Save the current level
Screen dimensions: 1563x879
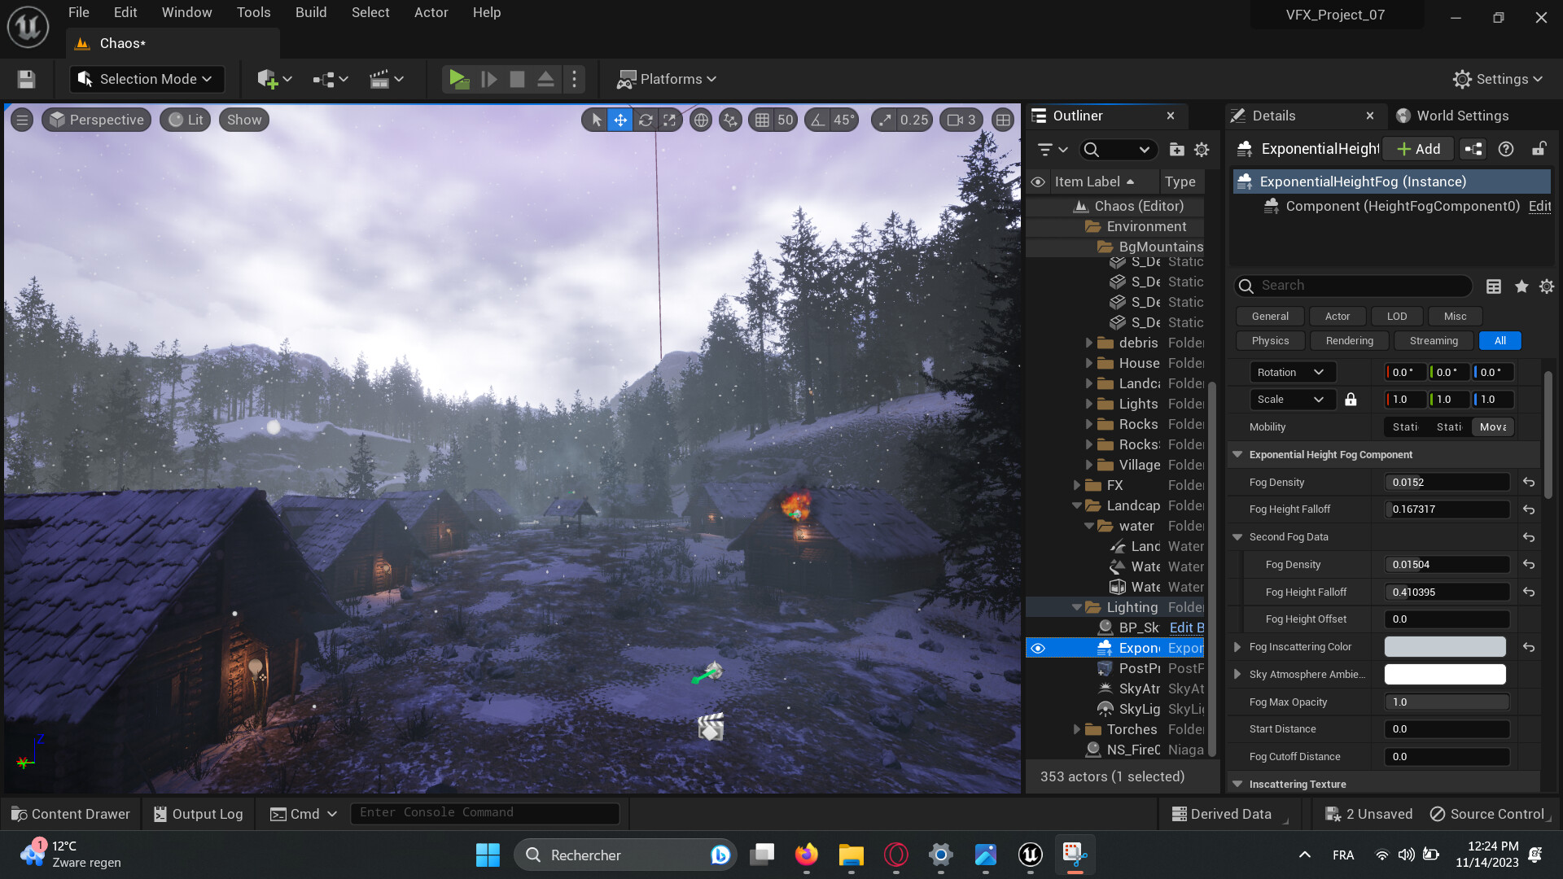(x=24, y=79)
